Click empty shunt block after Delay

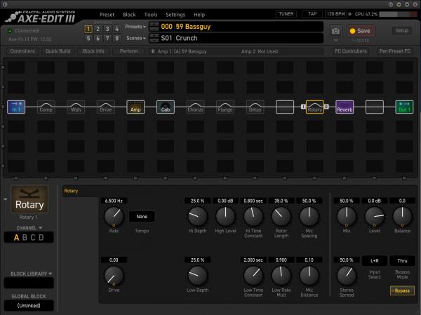click(285, 107)
